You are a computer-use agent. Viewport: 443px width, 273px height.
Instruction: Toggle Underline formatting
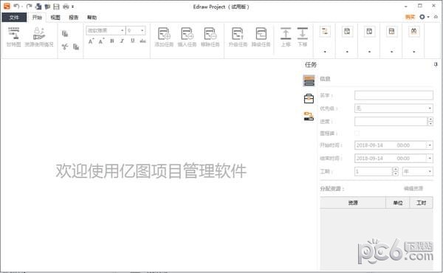tap(132, 41)
